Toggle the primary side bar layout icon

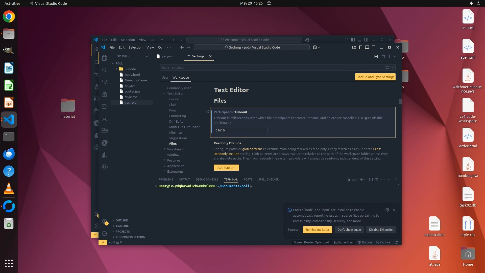click(360, 47)
